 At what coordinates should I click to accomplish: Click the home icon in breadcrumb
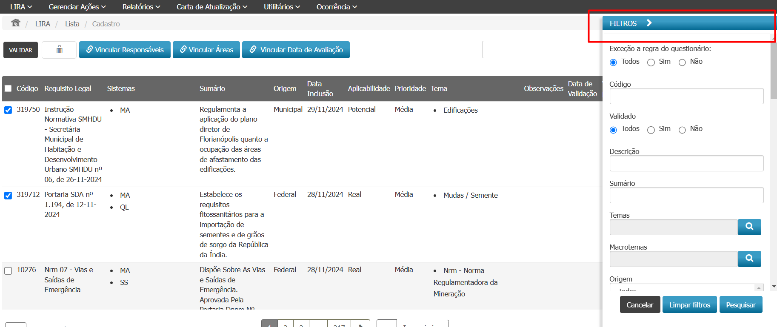[16, 23]
